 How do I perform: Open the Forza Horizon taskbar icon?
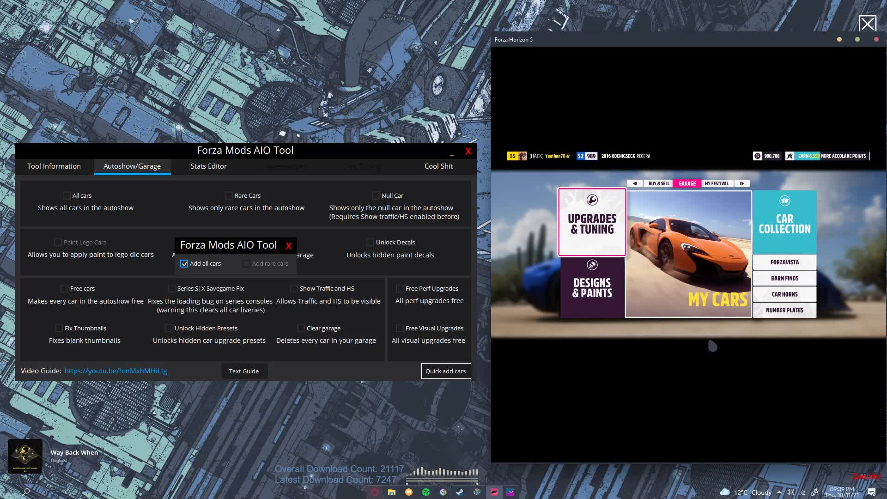click(x=494, y=492)
